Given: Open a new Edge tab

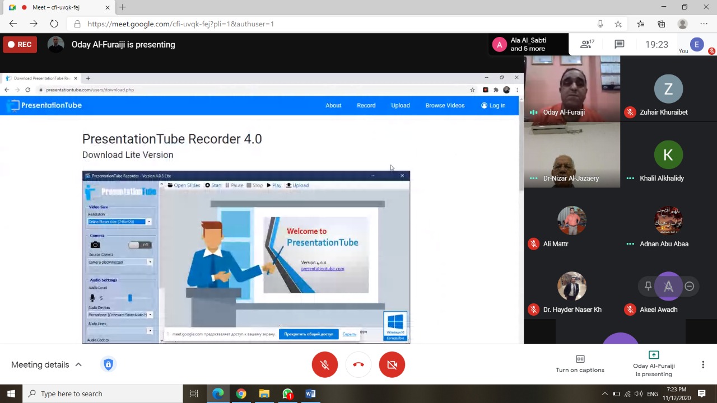Looking at the screenshot, I should click(122, 7).
